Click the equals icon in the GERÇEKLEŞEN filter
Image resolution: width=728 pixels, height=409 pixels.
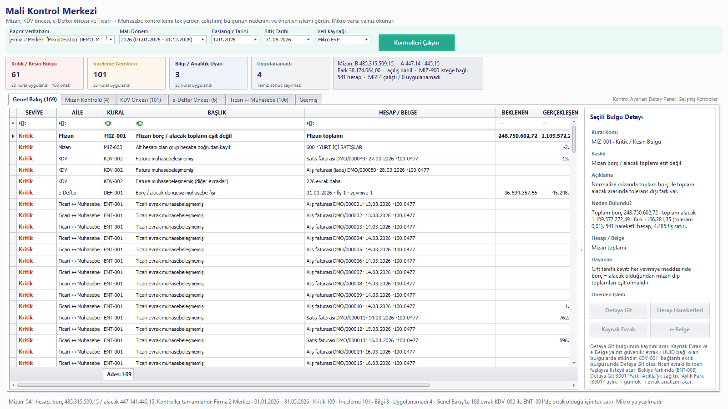pos(545,124)
